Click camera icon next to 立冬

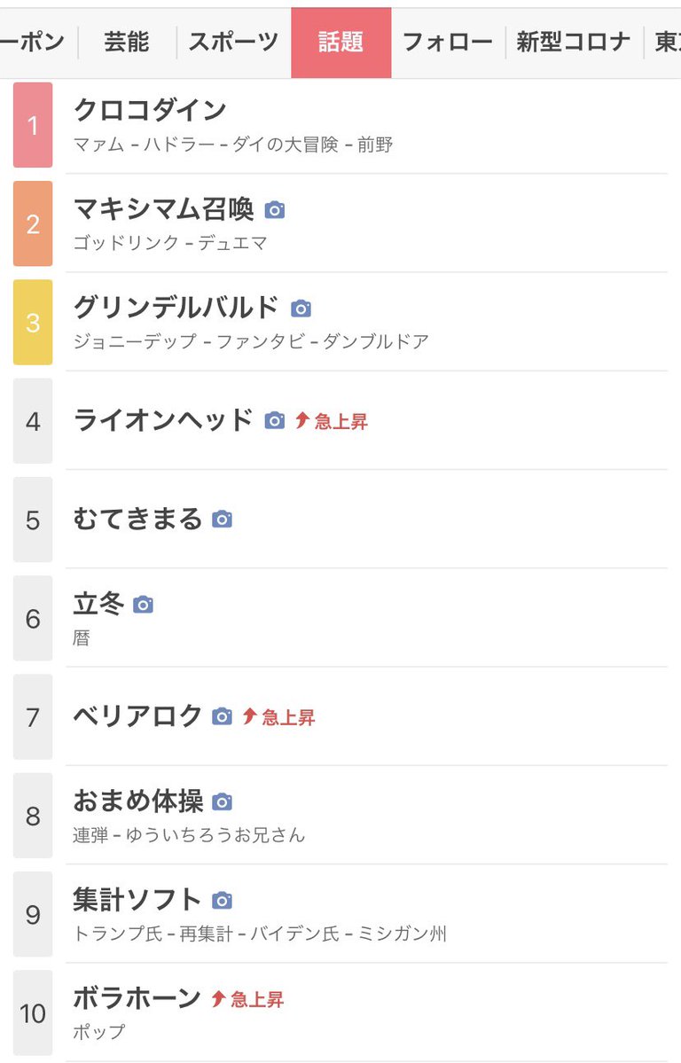pyautogui.click(x=143, y=605)
